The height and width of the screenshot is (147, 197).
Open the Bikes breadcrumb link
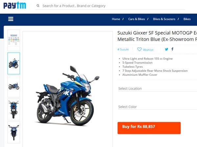187,19
